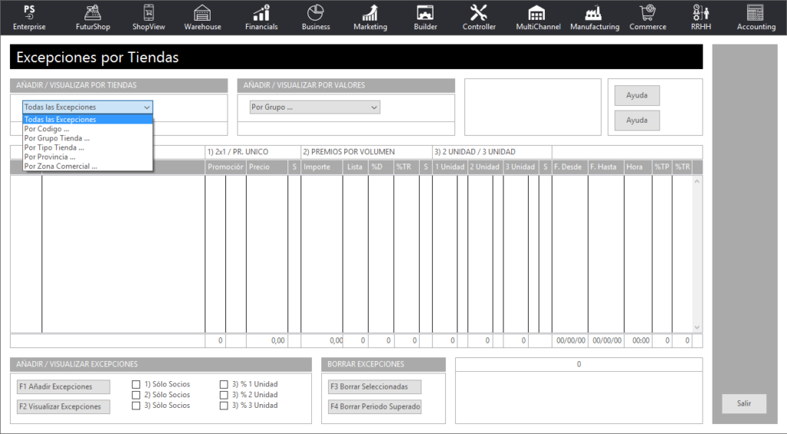Screen dimensions: 787x434
Task: Expand the Por Grupo ... dropdown
Action: [x=374, y=108]
